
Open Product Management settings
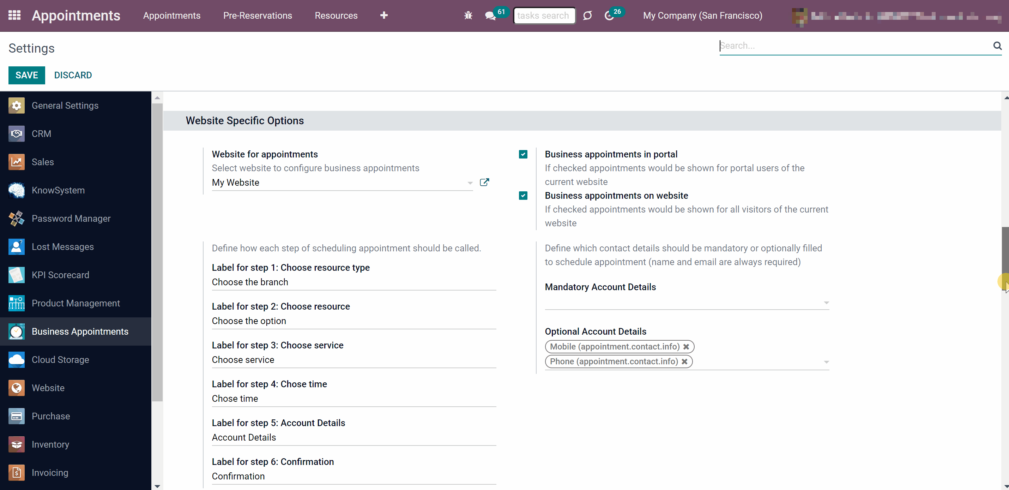pyautogui.click(x=75, y=303)
